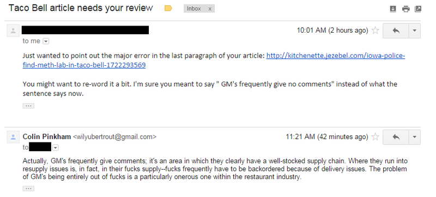
Task: Click Colin Pinkham's avatar picture
Action: (13, 137)
